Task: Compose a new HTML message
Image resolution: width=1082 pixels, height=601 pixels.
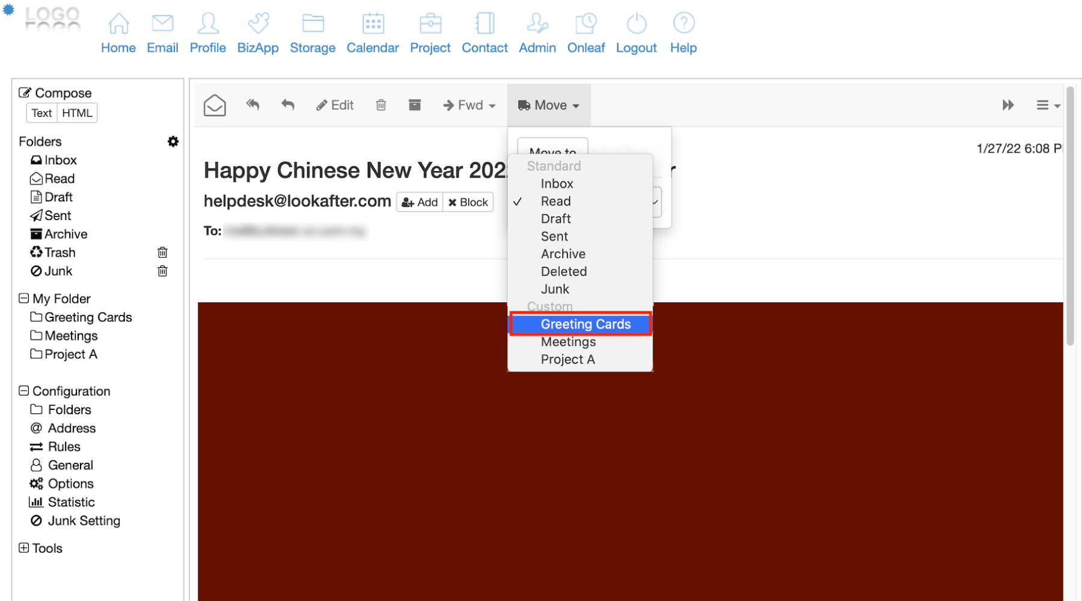Action: (x=77, y=113)
